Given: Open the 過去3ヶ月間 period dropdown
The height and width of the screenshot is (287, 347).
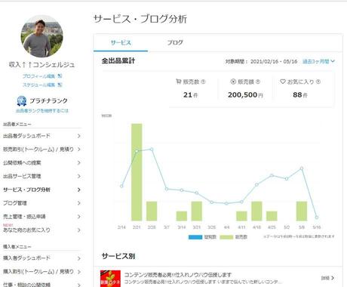Looking at the screenshot, I should click(x=318, y=61).
